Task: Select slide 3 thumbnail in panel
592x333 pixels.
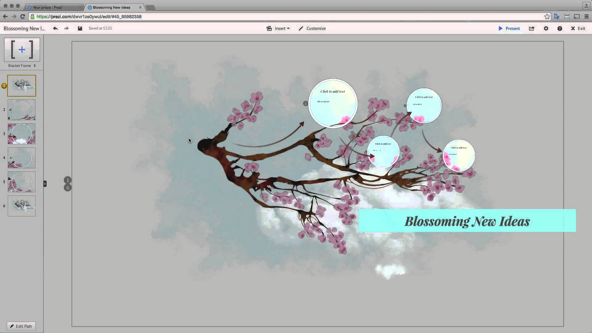Action: (x=22, y=134)
